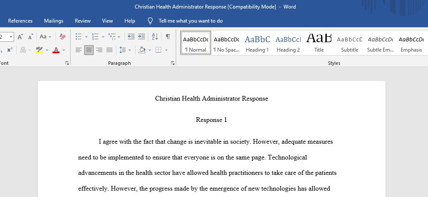Switch to the Review tab
The image size is (428, 197).
click(x=83, y=21)
